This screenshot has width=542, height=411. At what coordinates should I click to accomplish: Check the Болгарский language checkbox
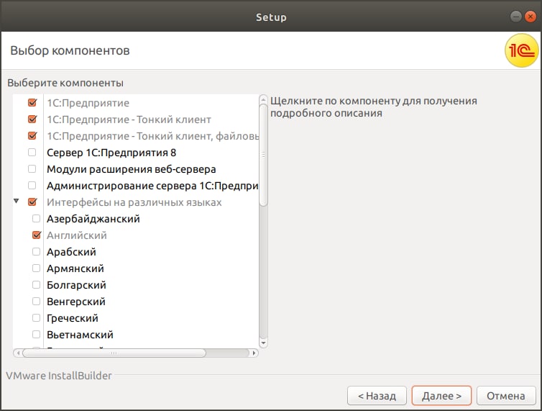(36, 284)
